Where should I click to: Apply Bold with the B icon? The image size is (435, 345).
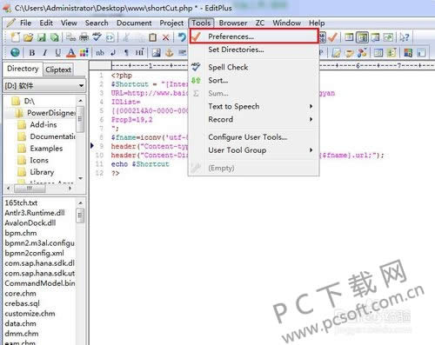tap(32, 53)
